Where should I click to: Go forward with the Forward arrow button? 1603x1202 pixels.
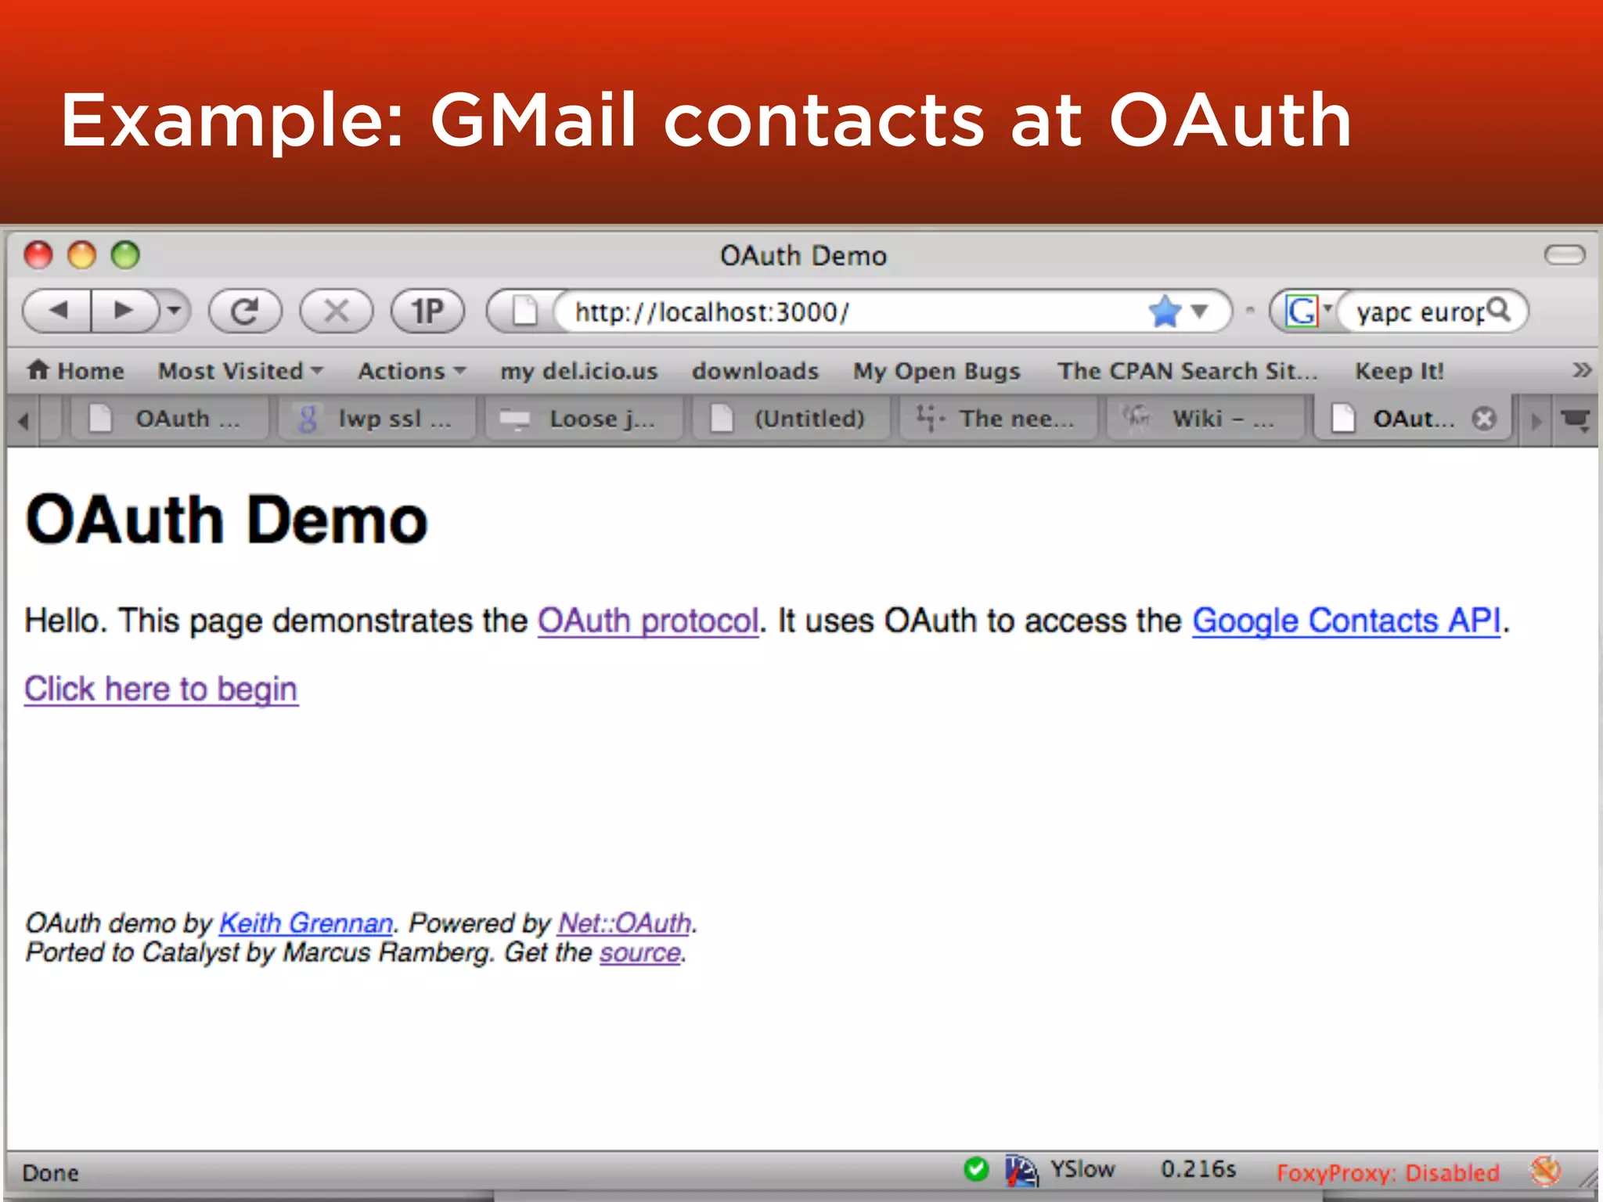124,311
